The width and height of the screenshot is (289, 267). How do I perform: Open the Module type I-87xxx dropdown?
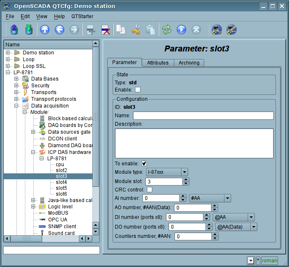(x=167, y=172)
